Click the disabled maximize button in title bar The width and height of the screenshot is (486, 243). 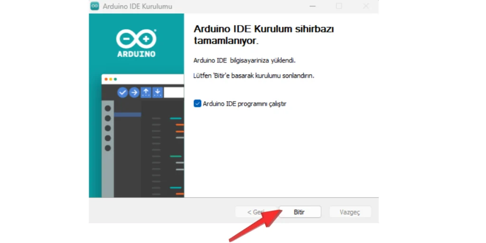pyautogui.click(x=339, y=6)
